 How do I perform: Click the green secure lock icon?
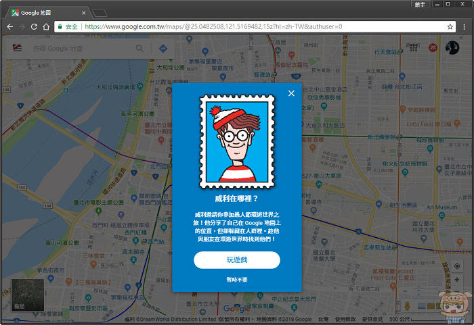tap(60, 26)
